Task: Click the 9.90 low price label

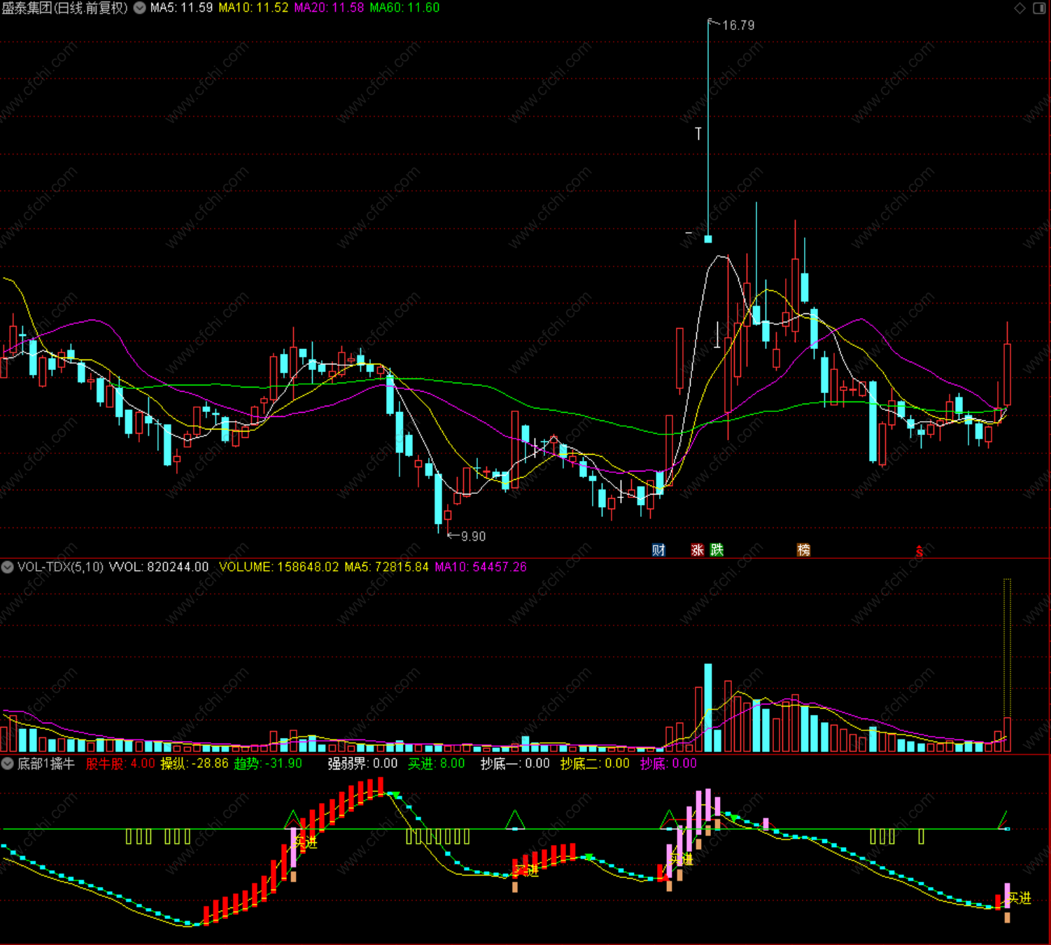Action: [x=473, y=537]
